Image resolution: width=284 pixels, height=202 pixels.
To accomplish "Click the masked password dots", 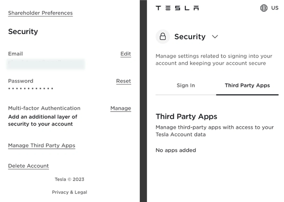I will (31, 89).
